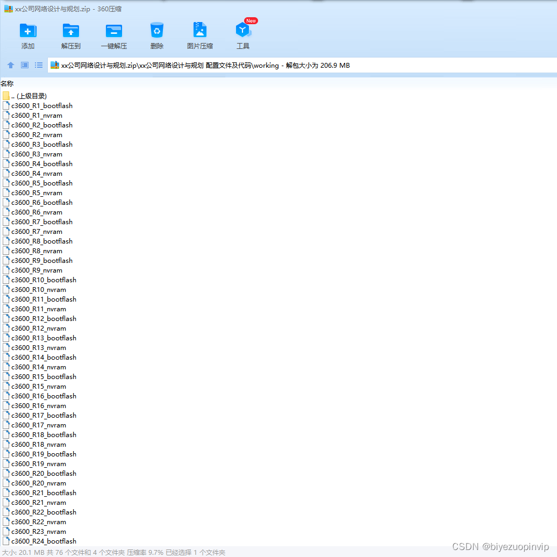Select file c3600_R13_nvram
Viewport: 557px width, 557px height.
tap(34, 348)
